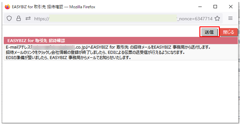This screenshot has width=241, height=127.
Task: Open the site permissions icon
Action: (28, 19)
